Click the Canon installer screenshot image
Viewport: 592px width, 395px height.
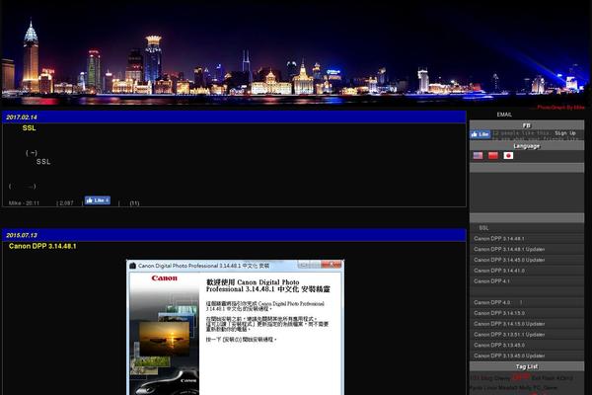(235, 327)
